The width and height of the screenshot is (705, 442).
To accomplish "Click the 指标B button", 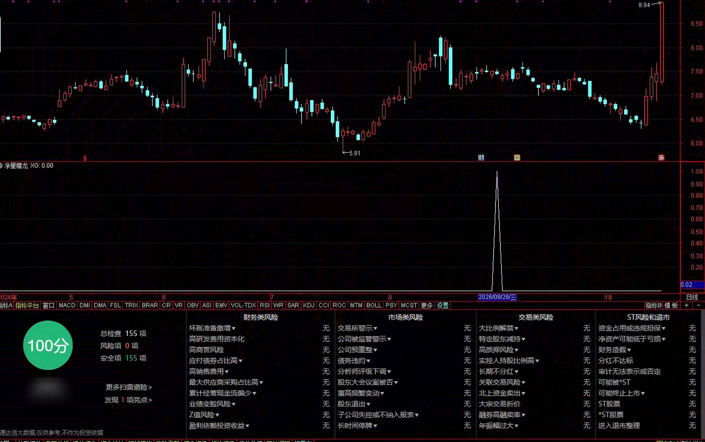I will [x=653, y=305].
